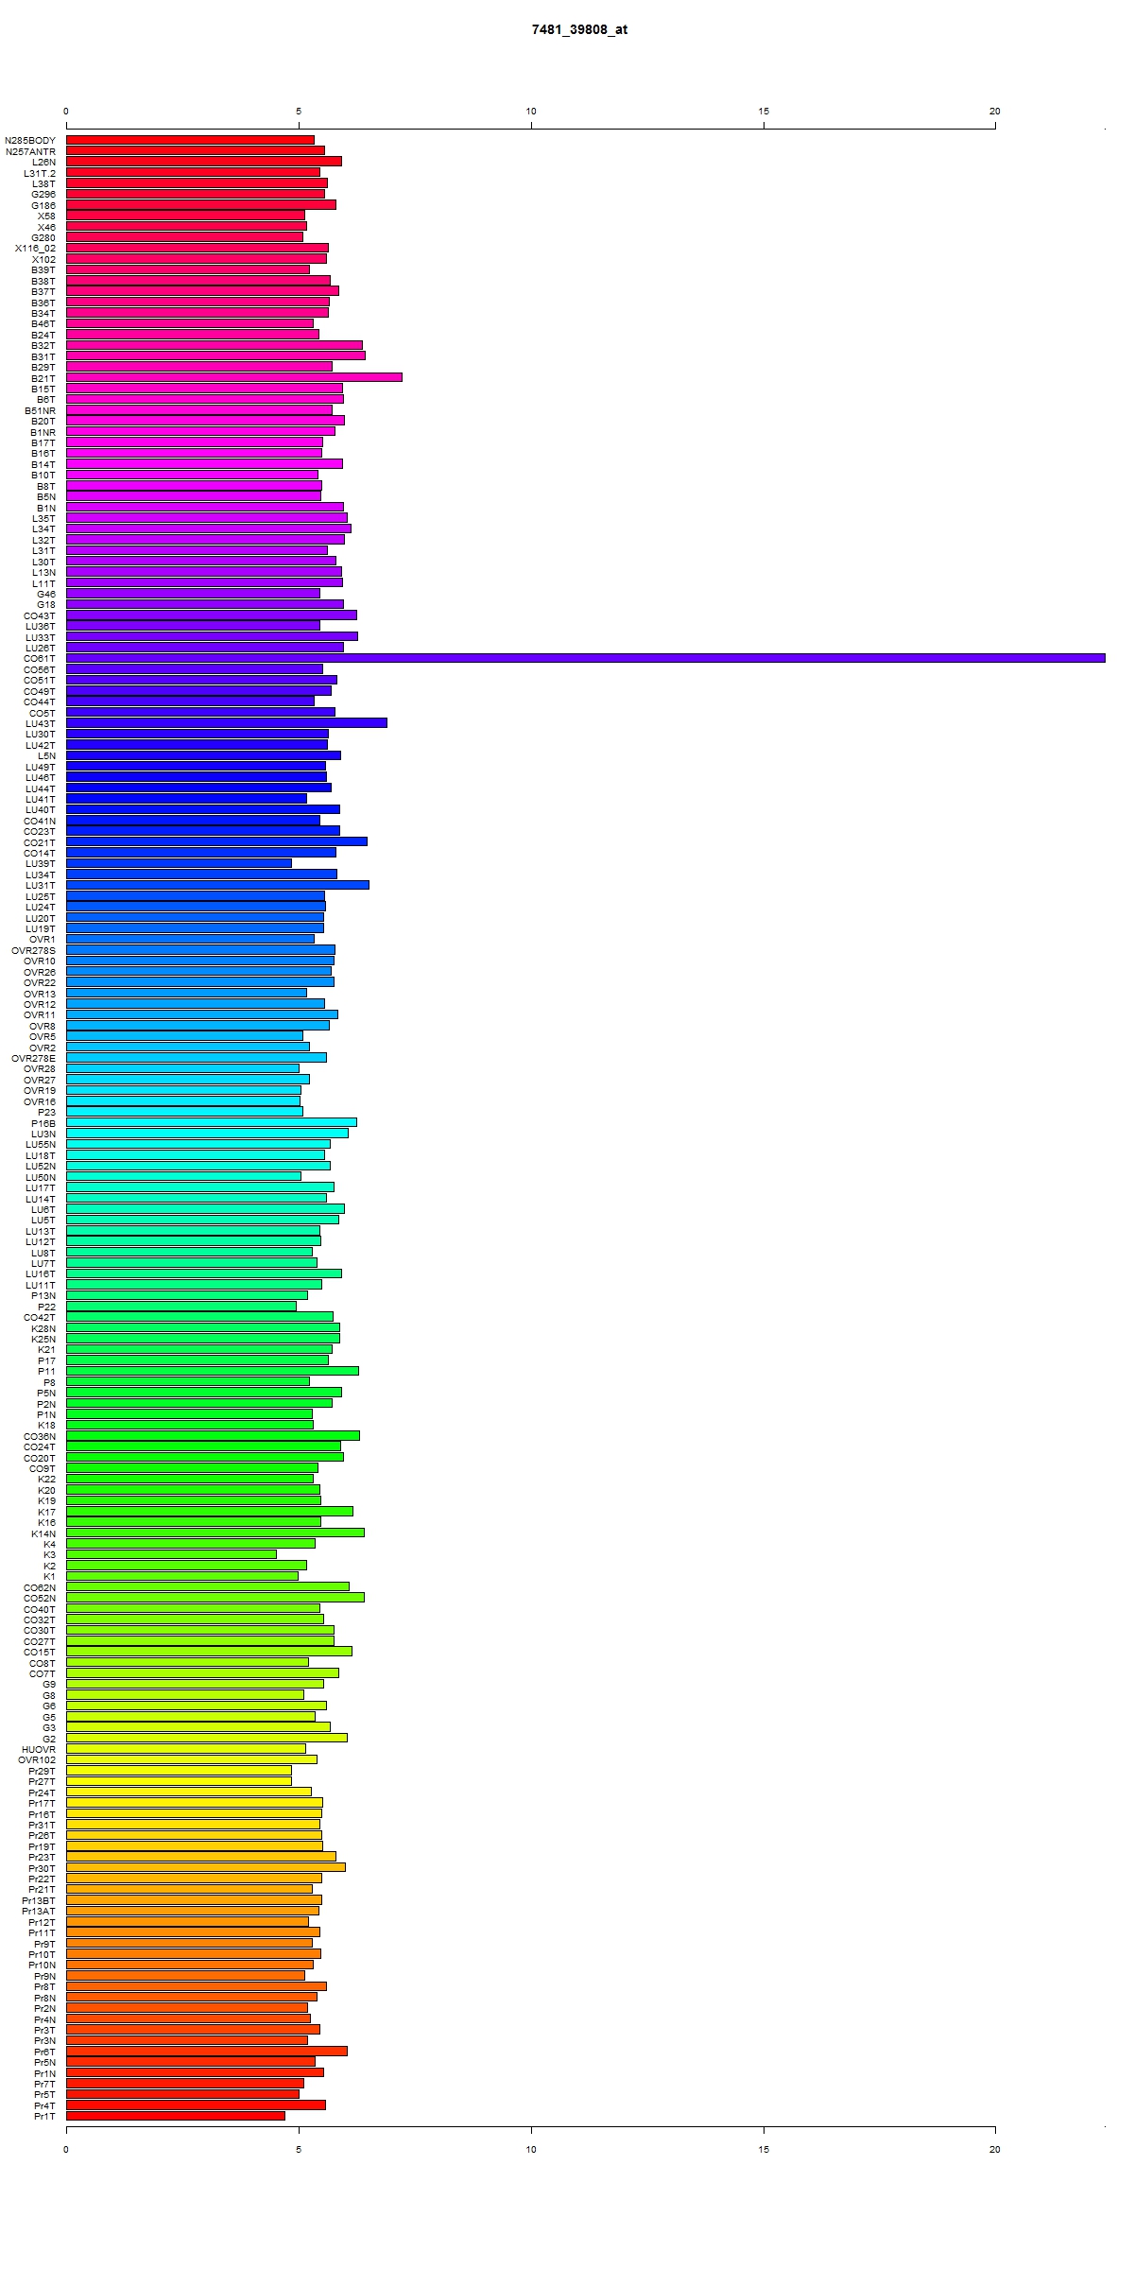
Task: Click the B51NR sample label
Action: pos(41,410)
